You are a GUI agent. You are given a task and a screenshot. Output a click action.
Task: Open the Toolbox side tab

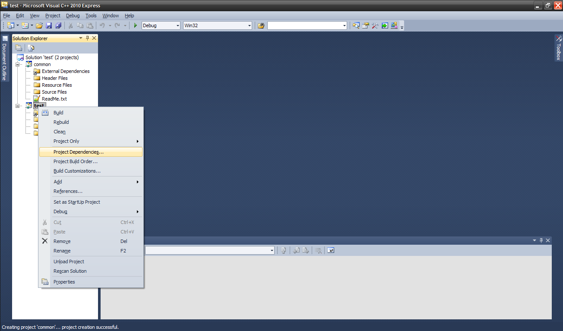(x=559, y=48)
